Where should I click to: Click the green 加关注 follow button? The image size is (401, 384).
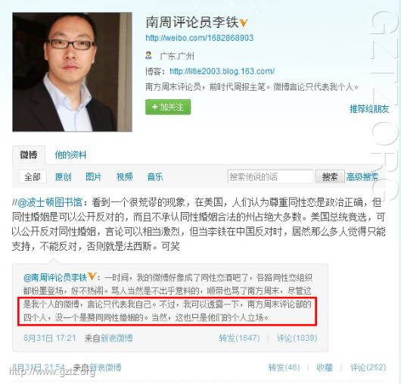(168, 107)
